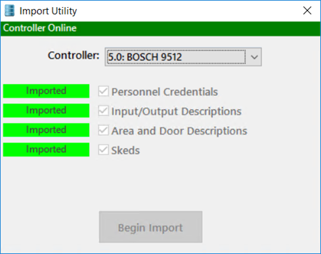Click the Begin Import button

tap(150, 227)
